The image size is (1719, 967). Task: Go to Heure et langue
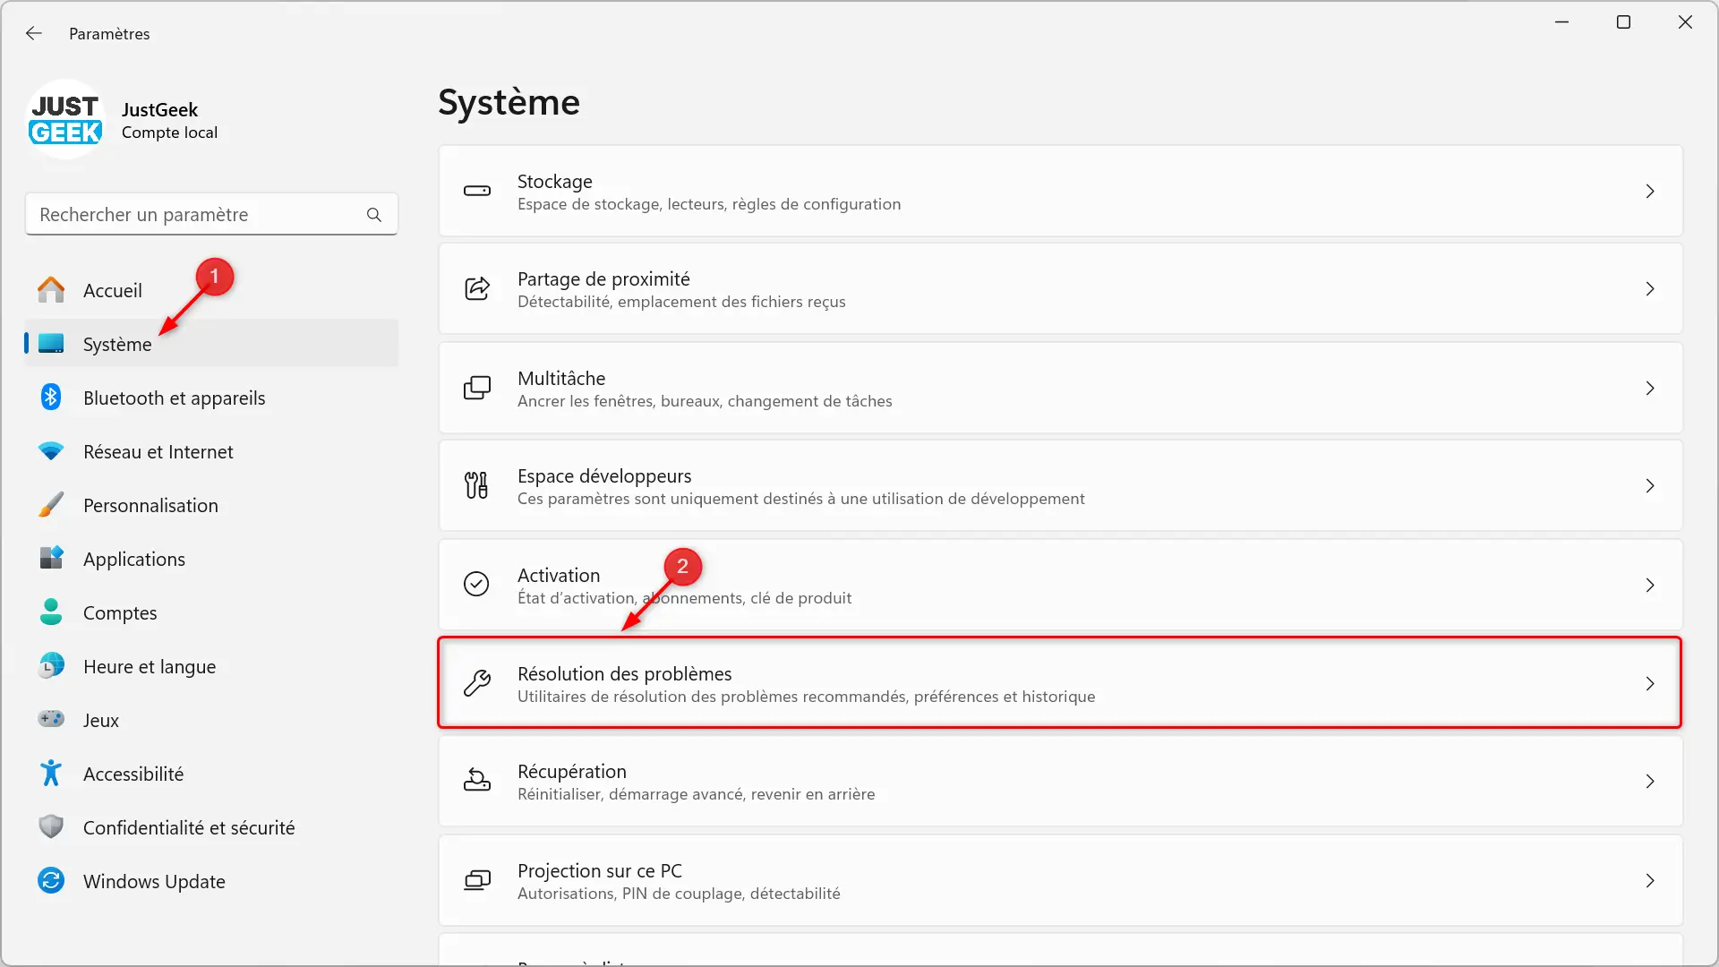(x=211, y=666)
